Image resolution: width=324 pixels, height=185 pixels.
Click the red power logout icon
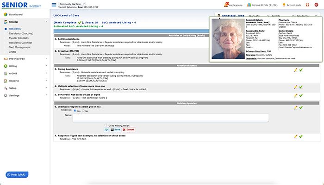pyautogui.click(x=316, y=5)
